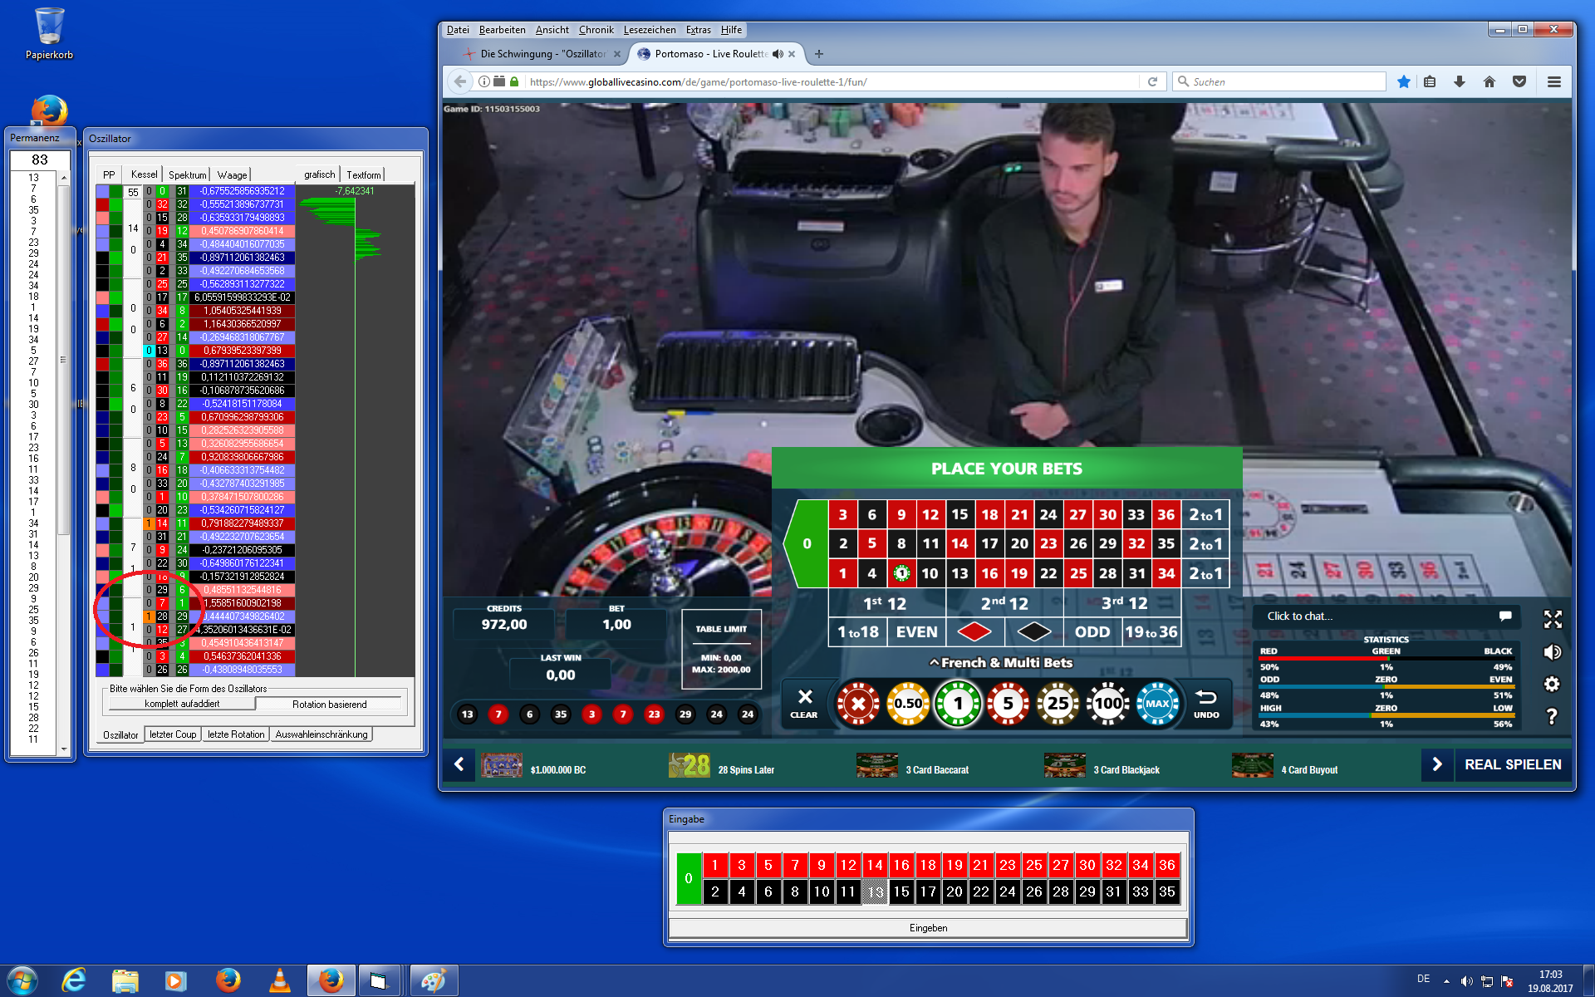Switch to Kessel tab
This screenshot has width=1595, height=997.
point(144,174)
